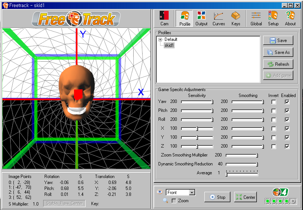Click the Center button
Viewport: 303px width, 210px height.
245,197
